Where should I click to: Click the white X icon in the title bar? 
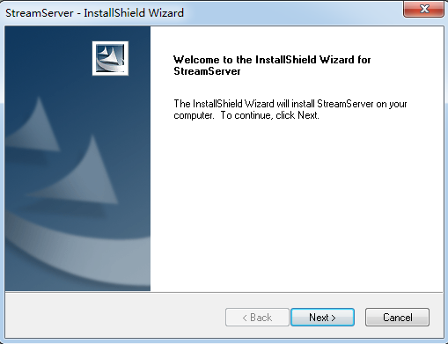(x=424, y=9)
